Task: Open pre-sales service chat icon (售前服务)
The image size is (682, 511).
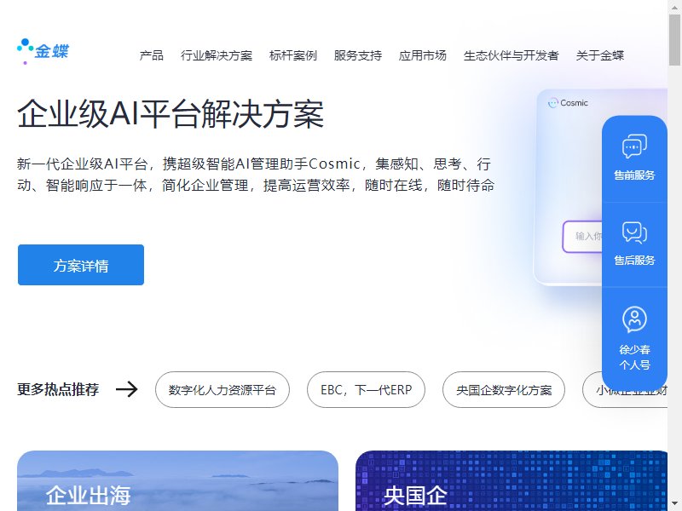Action: click(634, 146)
